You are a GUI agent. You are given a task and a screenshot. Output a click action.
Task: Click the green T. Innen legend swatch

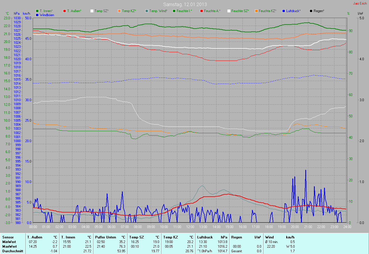coord(37,11)
